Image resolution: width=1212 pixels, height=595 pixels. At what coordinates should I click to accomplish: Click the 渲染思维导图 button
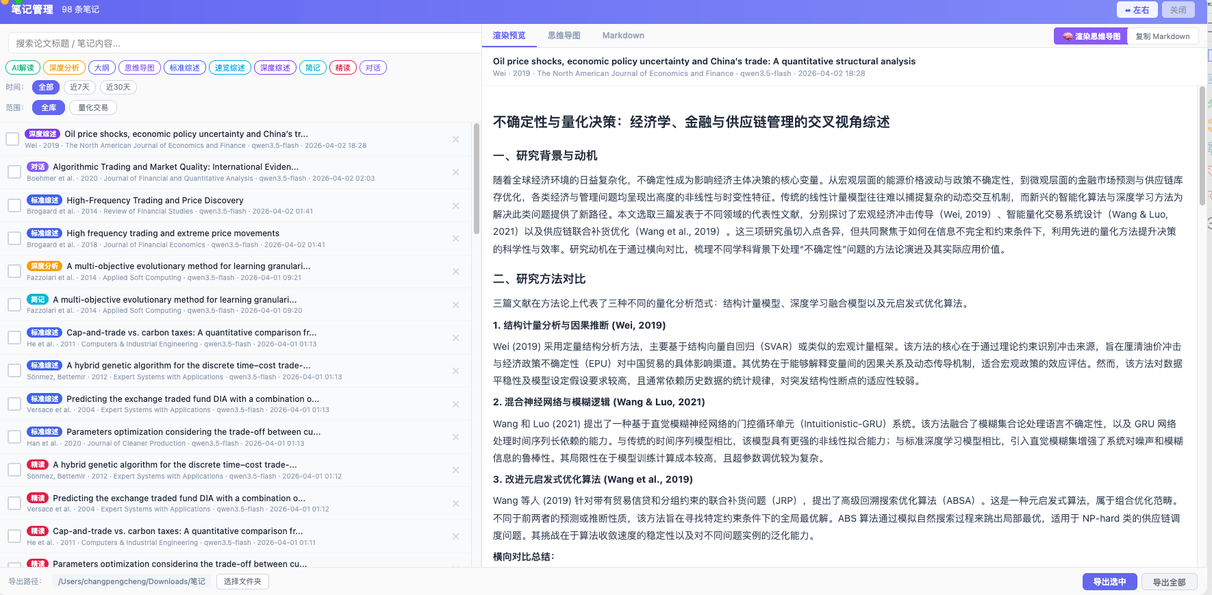coord(1091,36)
